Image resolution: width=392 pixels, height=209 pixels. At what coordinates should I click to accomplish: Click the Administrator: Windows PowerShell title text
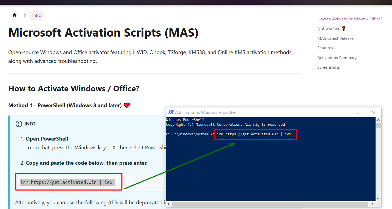coord(206,112)
